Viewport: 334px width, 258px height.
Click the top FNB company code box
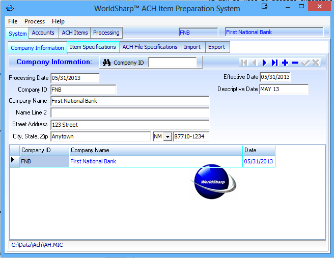point(199,33)
